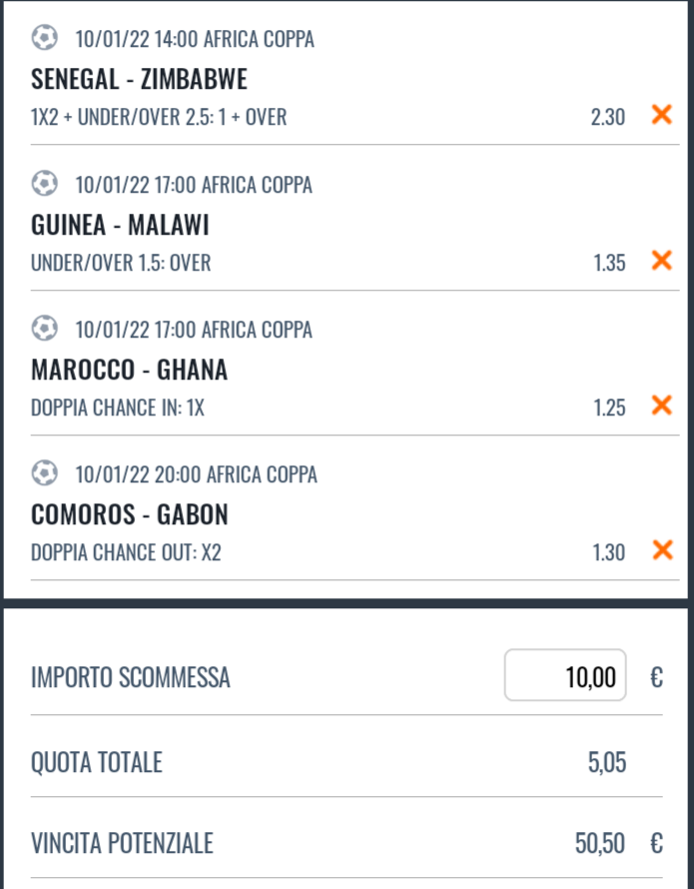
Task: Click the soccer ball icon for Guinea match
Action: point(44,184)
